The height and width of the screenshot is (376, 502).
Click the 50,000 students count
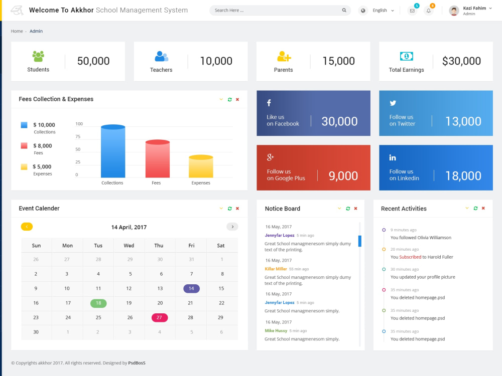point(93,61)
